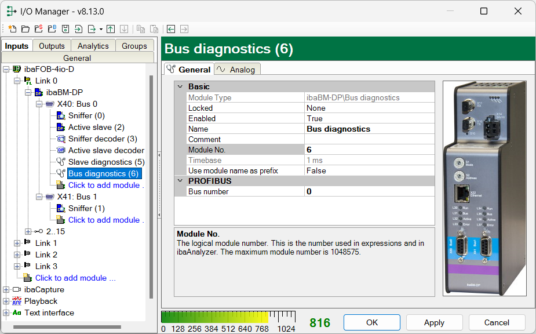The image size is (536, 334).
Task: Click the OK button
Action: 372,322
